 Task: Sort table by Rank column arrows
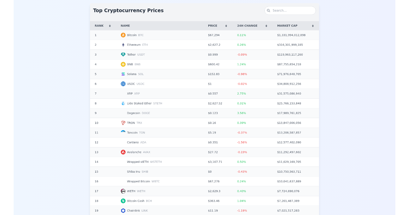pos(110,26)
